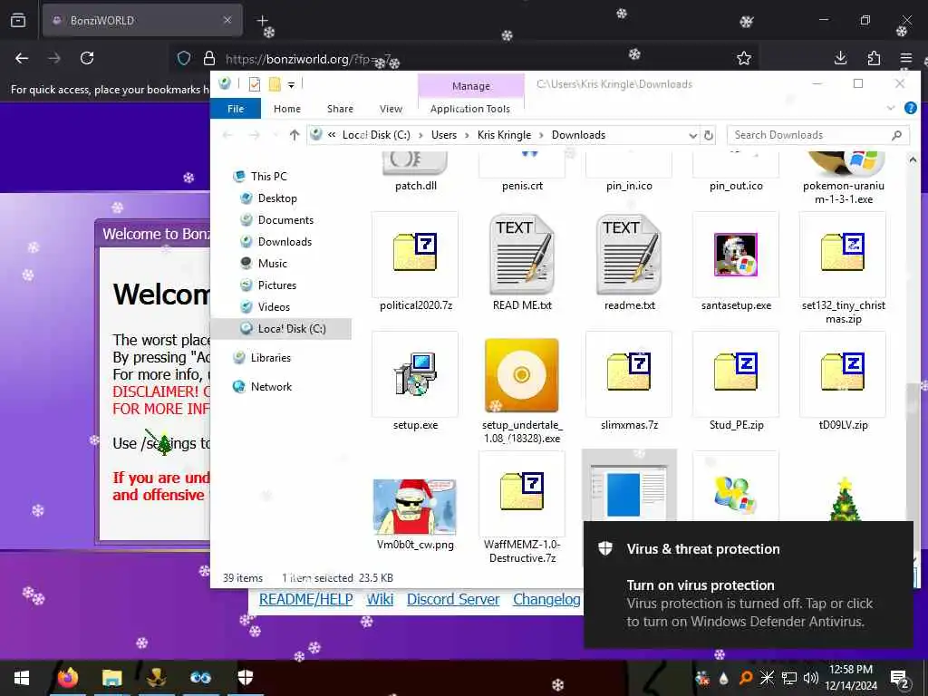Open File tab in Explorer ribbon
Image resolution: width=928 pixels, height=696 pixels.
[x=236, y=109]
